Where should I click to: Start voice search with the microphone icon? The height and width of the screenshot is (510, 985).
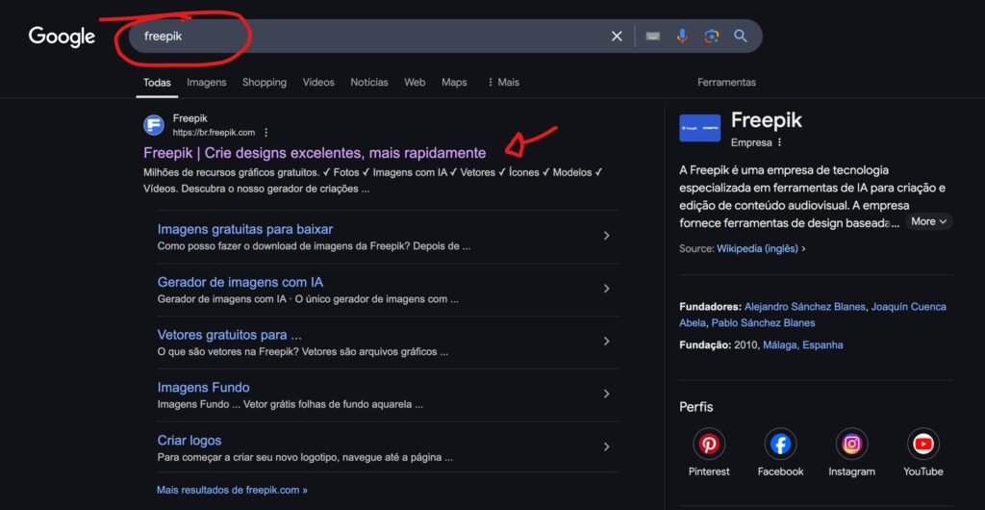(682, 37)
